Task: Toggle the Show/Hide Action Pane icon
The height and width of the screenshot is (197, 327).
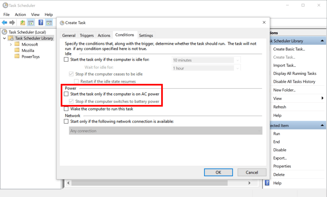Action: (x=49, y=23)
